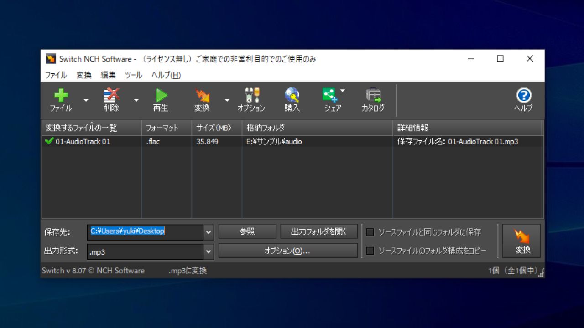
Task: Click the Switch app logo in title bar
Action: [51, 59]
